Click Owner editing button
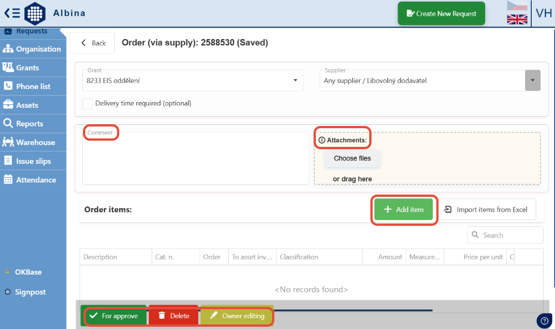555x329 pixels. point(237,315)
